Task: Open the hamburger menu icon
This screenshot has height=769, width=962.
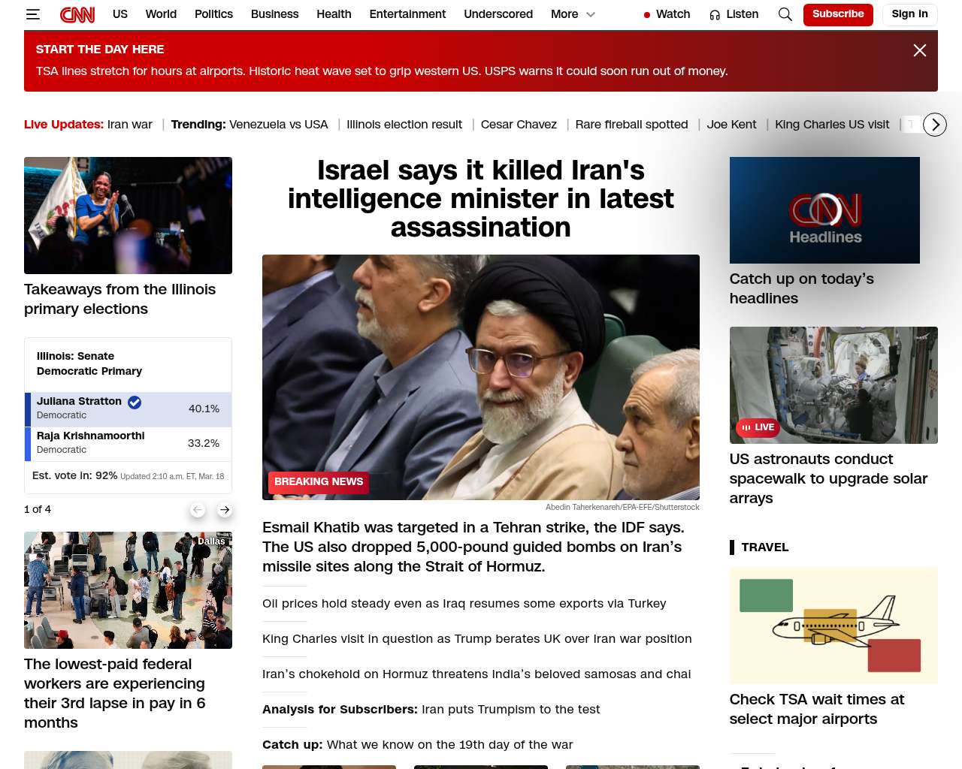Action: [32, 14]
